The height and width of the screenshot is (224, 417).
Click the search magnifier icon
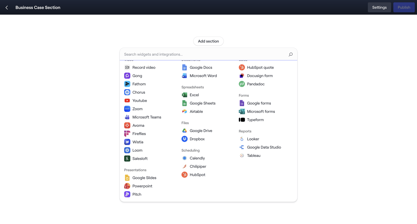(290, 54)
